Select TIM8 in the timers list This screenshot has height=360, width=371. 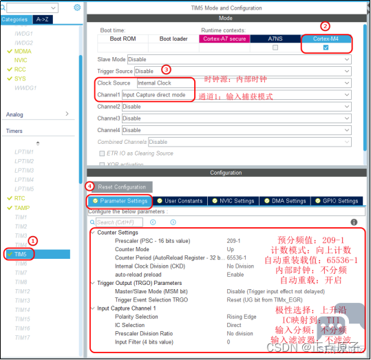point(21,282)
